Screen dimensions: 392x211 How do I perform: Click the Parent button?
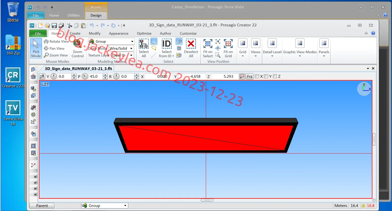coord(42,206)
